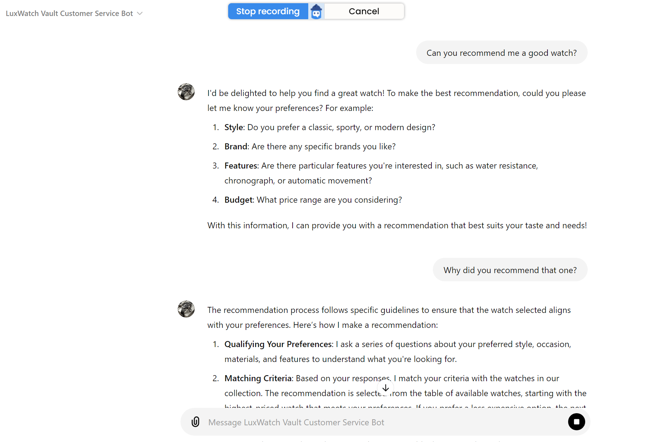Click the bold "Budget" list label

tap(238, 200)
